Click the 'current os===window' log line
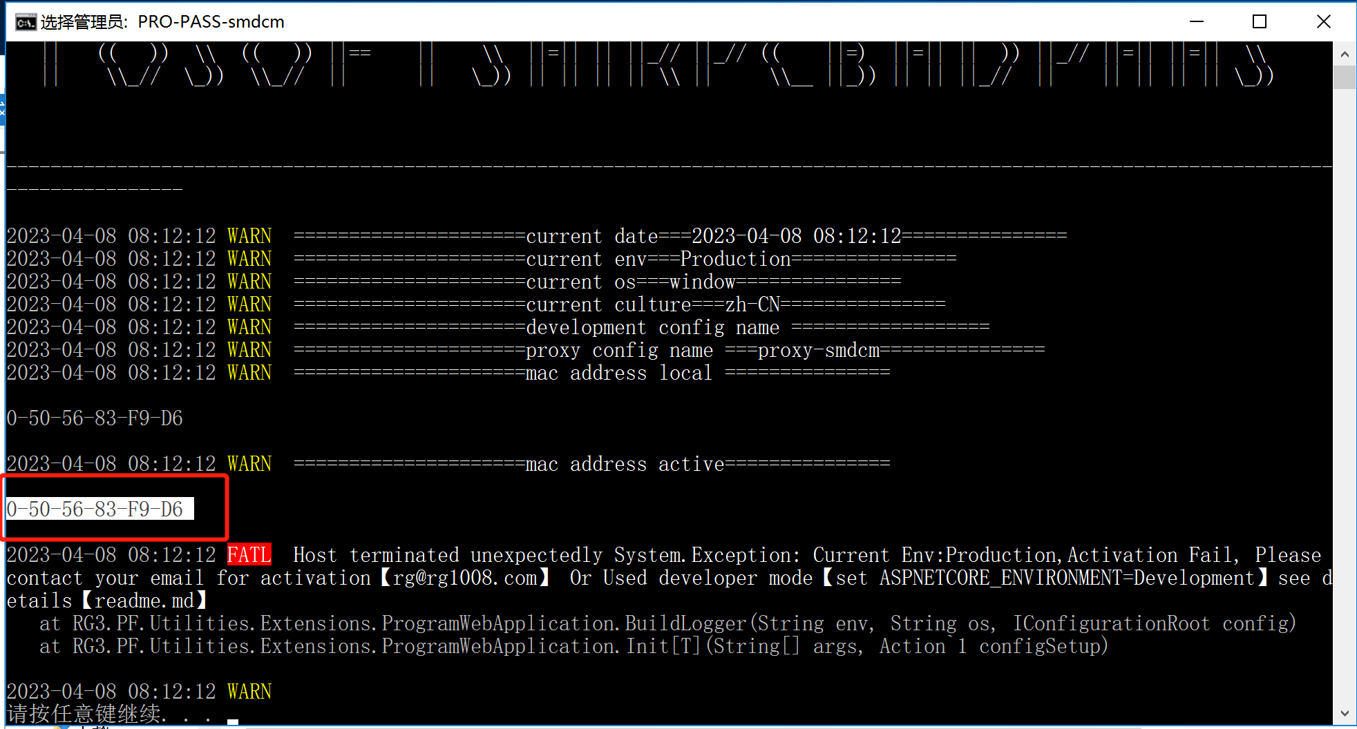The height and width of the screenshot is (729, 1357). coord(454,282)
